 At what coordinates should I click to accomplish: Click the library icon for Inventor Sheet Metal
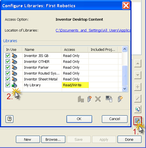coord(14,79)
